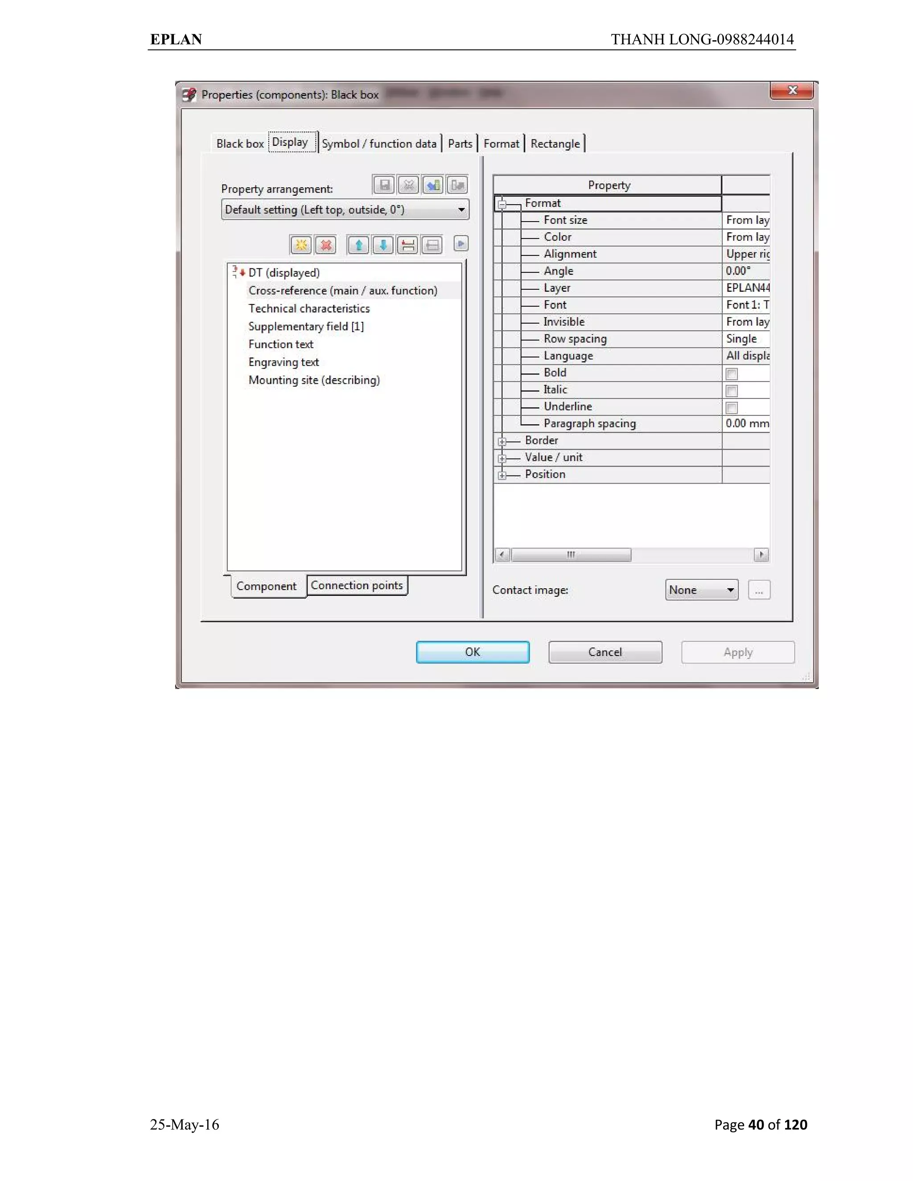Expand the Value / unit tree node

point(502,459)
